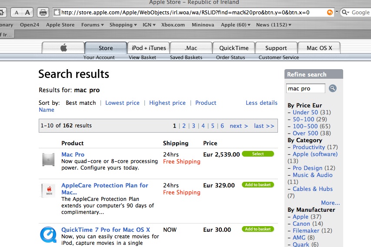Open AppleCare Protection Plan for Mac link
This screenshot has height=247, width=371.
[104, 189]
